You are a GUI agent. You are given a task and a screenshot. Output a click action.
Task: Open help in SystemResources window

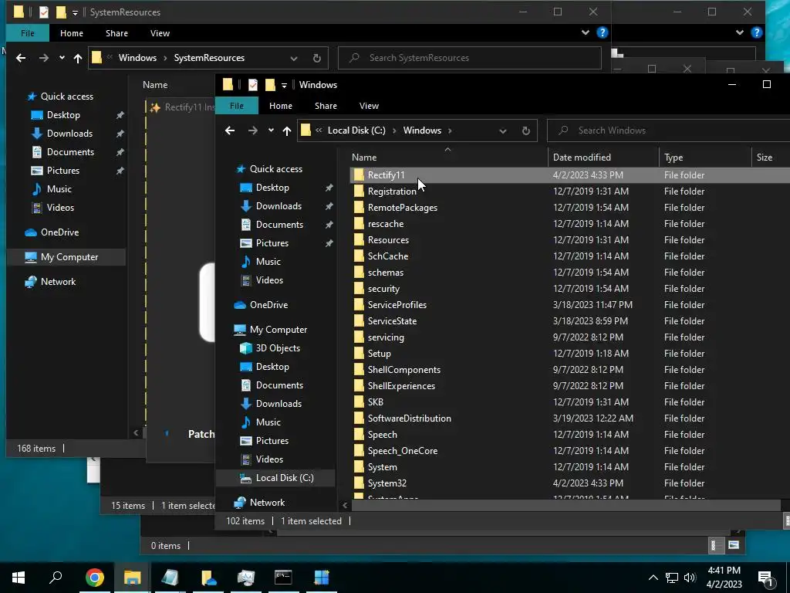[x=602, y=32]
